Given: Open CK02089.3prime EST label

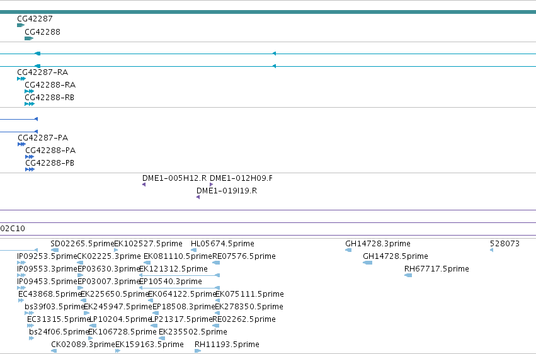Looking at the screenshot, I should [83, 345].
